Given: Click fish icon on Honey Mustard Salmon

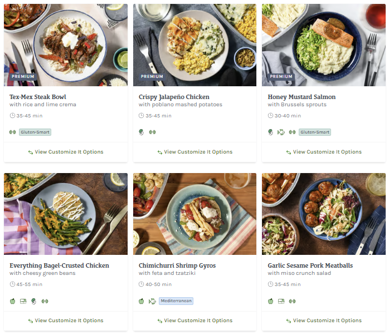Looking at the screenshot, I should point(281,132).
